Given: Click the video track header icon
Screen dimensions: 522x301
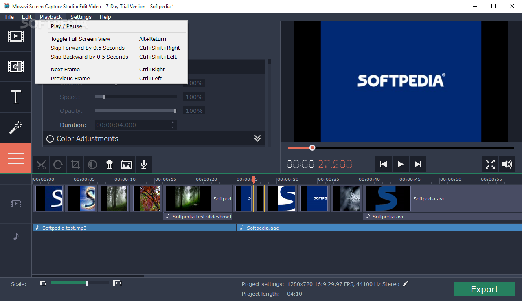Looking at the screenshot, I should (16, 204).
